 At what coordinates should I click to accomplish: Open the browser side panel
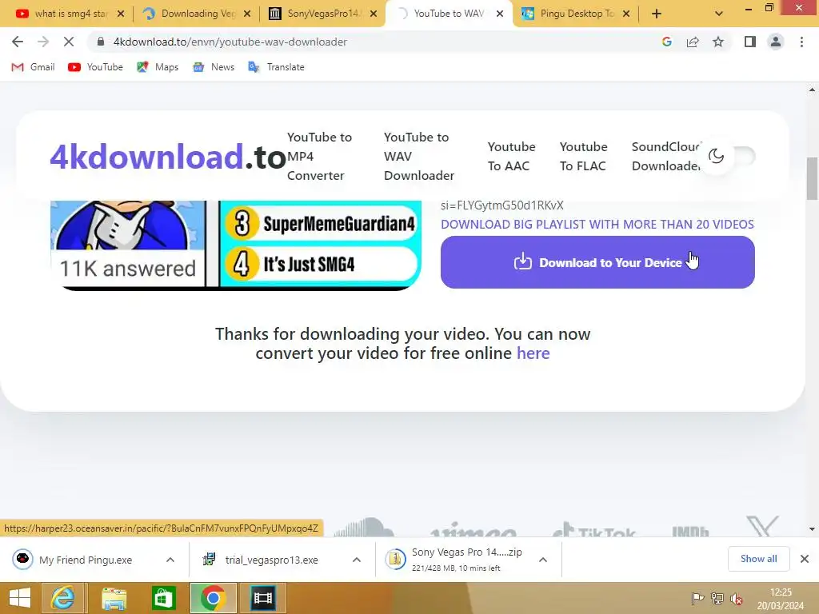pyautogui.click(x=750, y=42)
